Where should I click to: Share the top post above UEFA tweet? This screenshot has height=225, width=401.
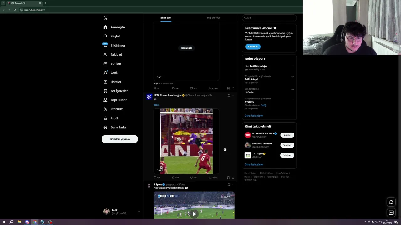[x=233, y=88]
